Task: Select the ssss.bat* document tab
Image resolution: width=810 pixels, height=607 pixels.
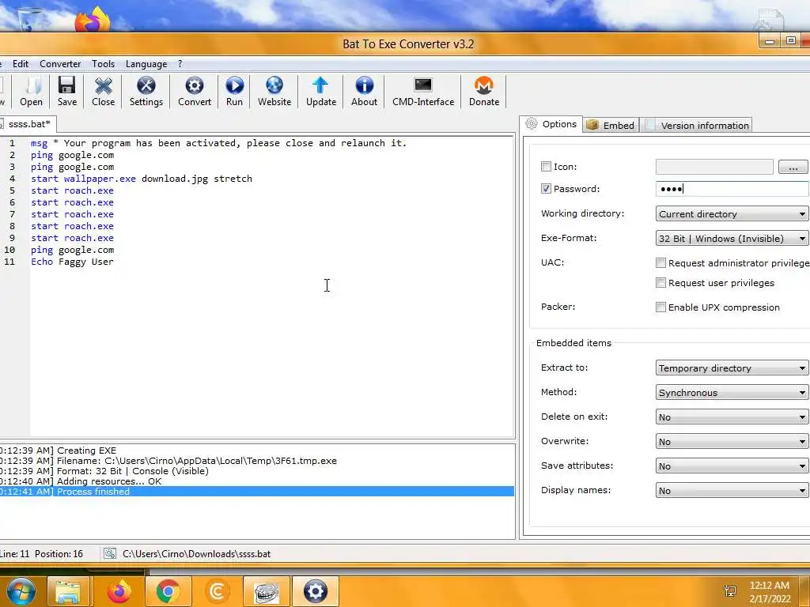Action: (x=28, y=124)
